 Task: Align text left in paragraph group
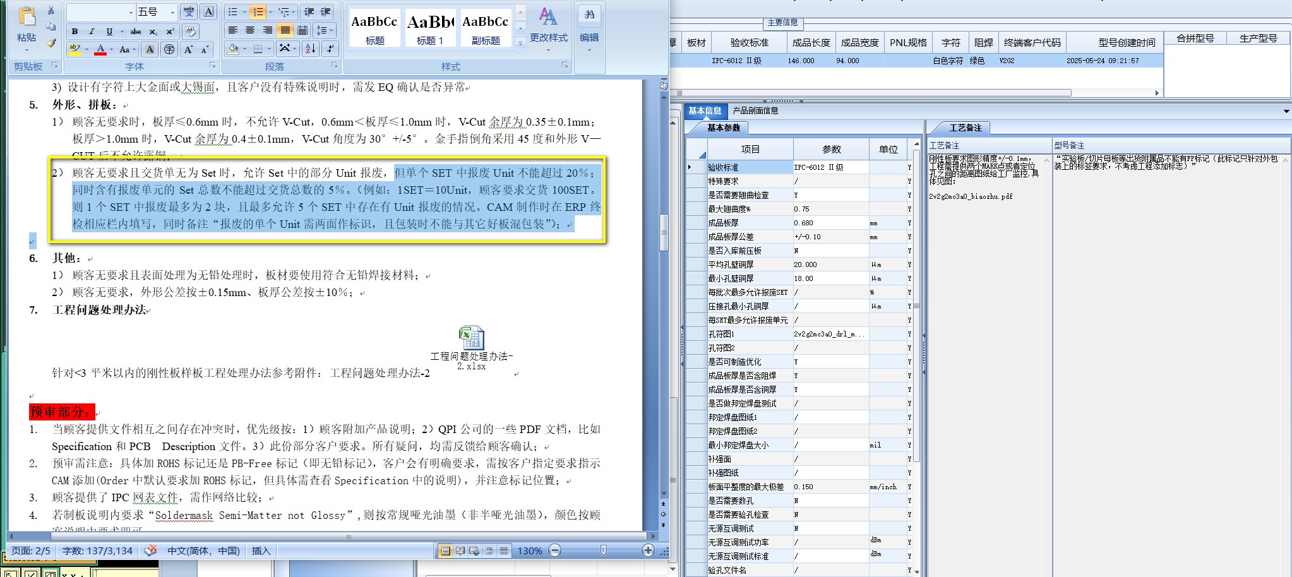tap(233, 30)
